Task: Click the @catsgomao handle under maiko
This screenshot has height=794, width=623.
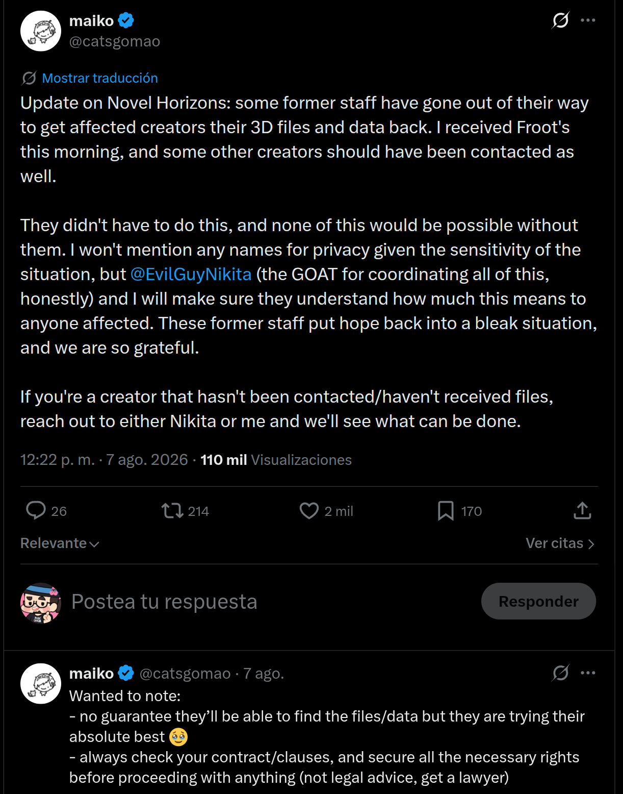Action: coord(115,41)
